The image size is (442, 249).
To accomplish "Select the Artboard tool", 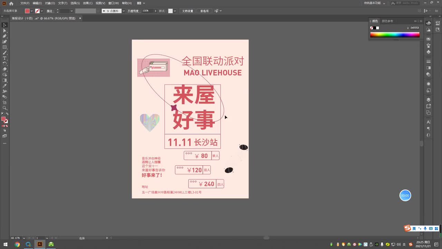I will click(4, 102).
